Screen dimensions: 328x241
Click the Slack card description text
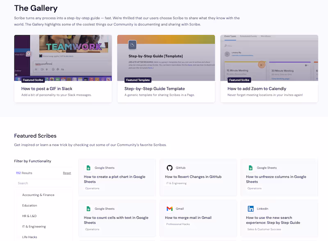(x=57, y=95)
